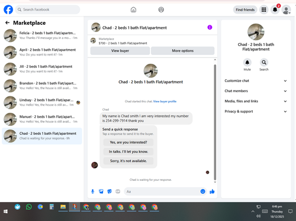Open WhatsApp from the taskbar
This screenshot has width=296, height=221.
tap(29, 207)
